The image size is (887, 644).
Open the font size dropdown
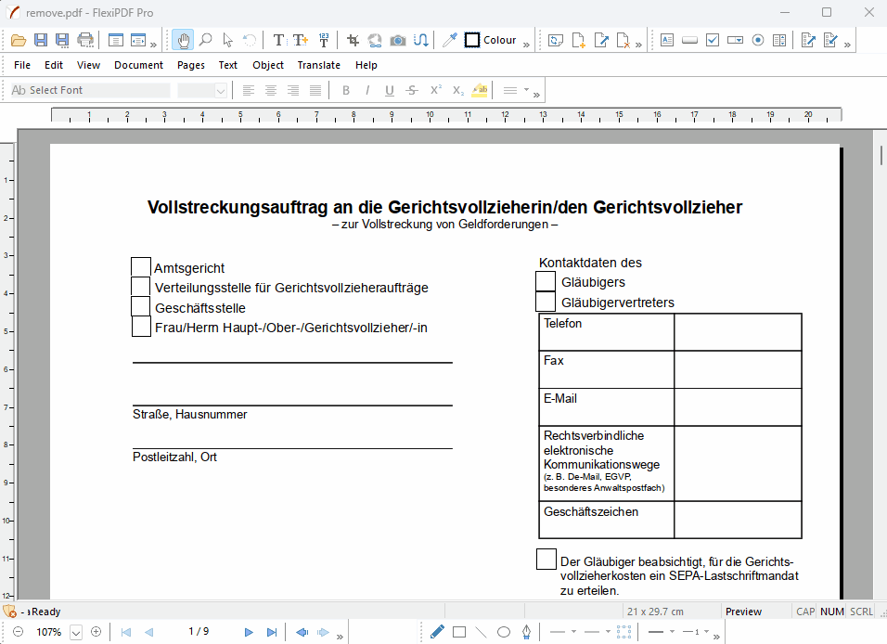pos(221,90)
